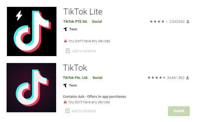Click the TikTok Lite title
The image size is (198, 122).
pos(83,12)
